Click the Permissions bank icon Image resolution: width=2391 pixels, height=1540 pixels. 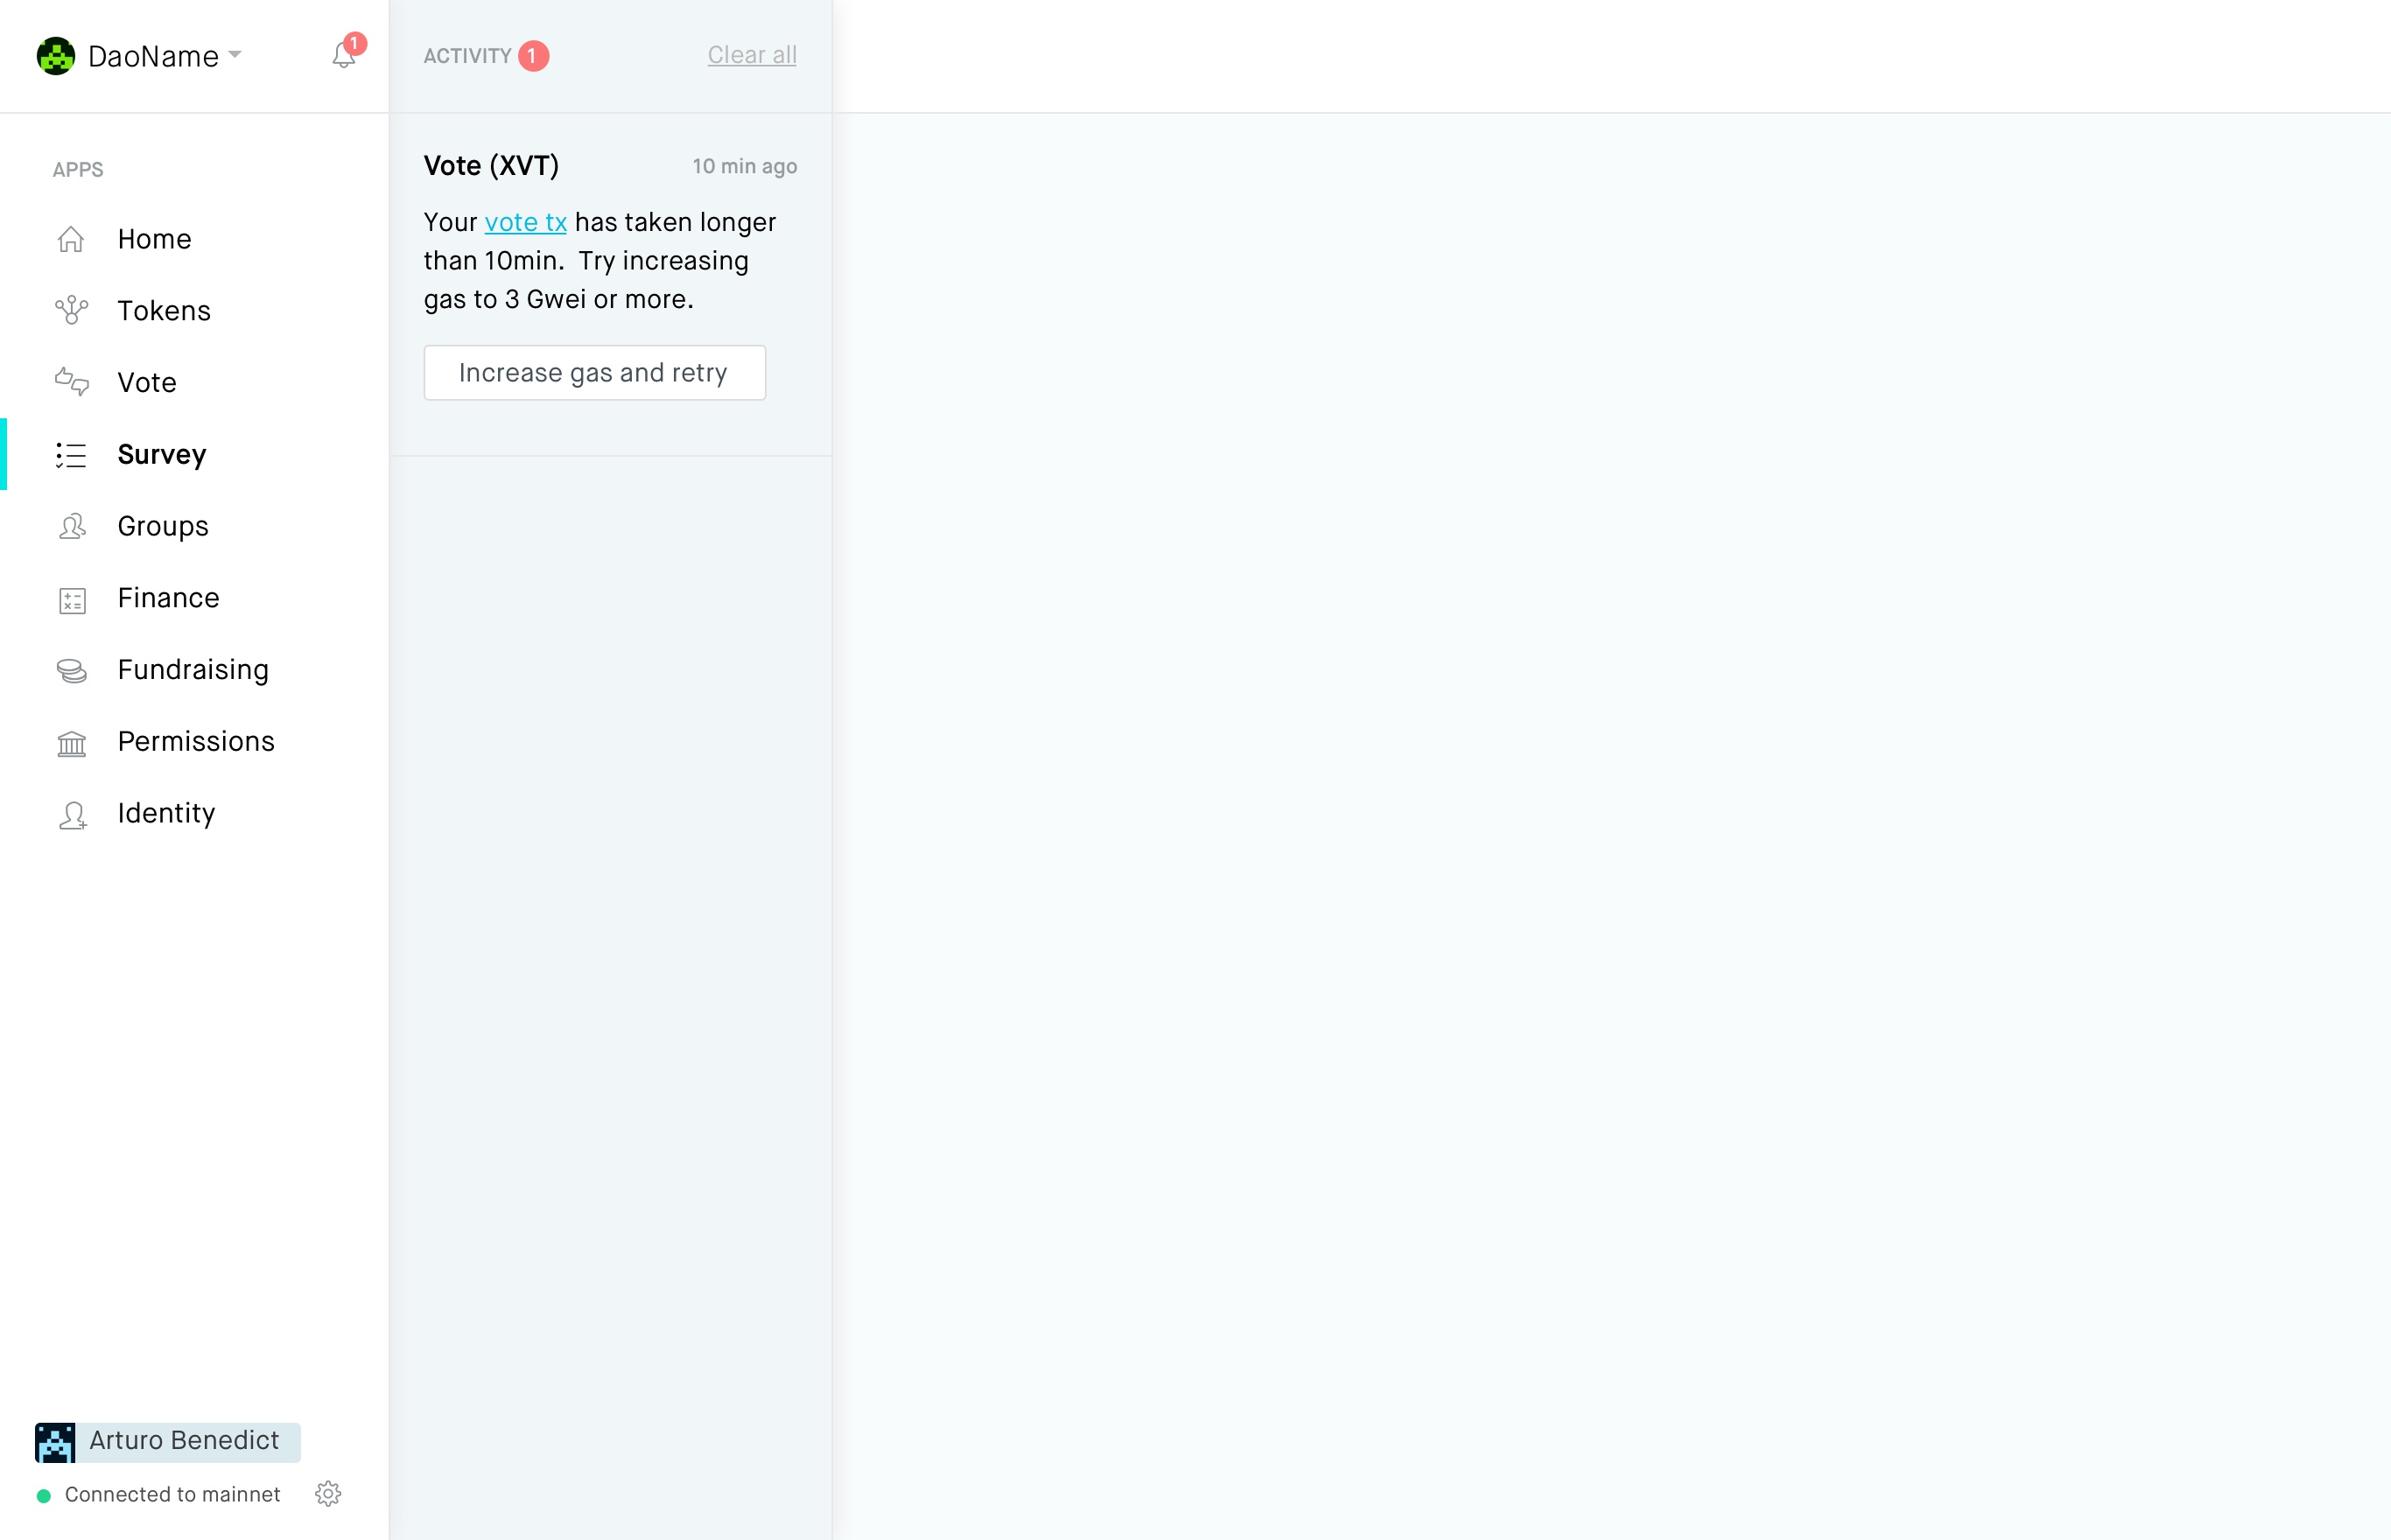tap(72, 743)
